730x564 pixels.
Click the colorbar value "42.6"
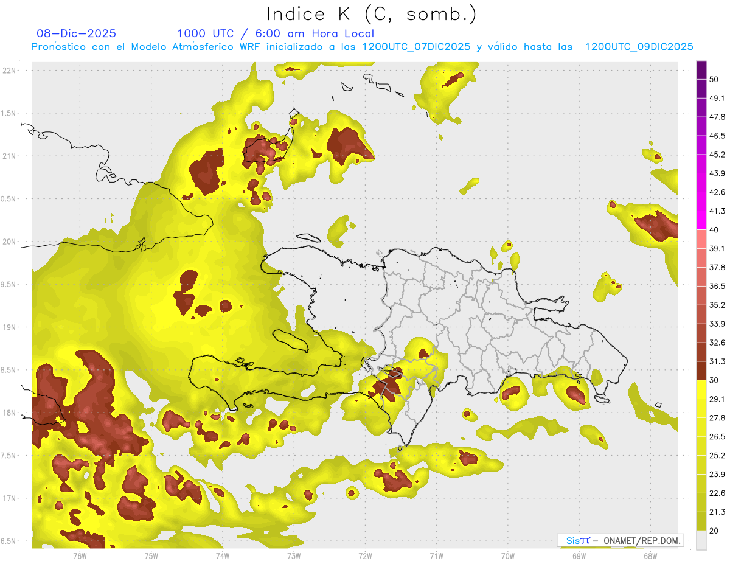pos(717,192)
